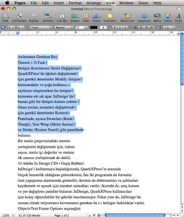Screen dimensions: 184x217
Task: Click the 61 of 310 Words counter
Action: coord(29,215)
